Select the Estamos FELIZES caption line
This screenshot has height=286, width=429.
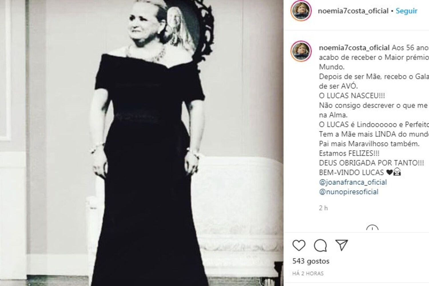(349, 153)
